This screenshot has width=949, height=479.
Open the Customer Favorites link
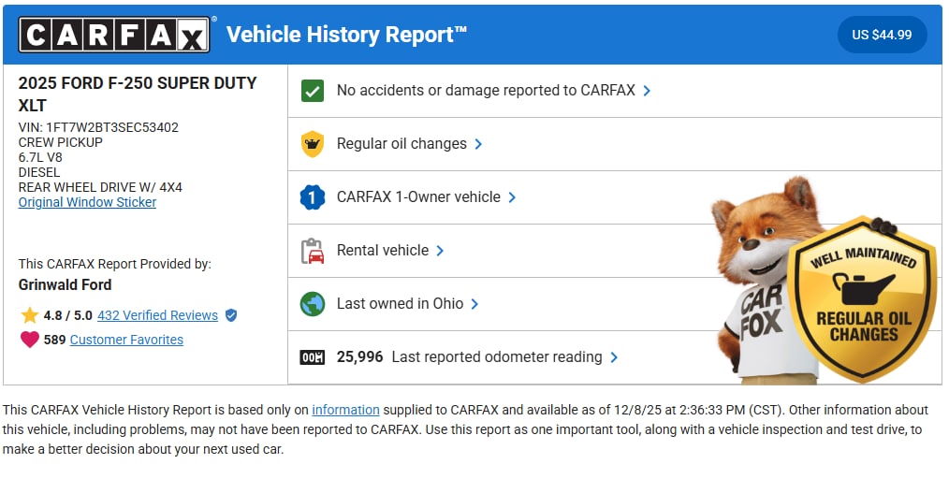(x=126, y=340)
